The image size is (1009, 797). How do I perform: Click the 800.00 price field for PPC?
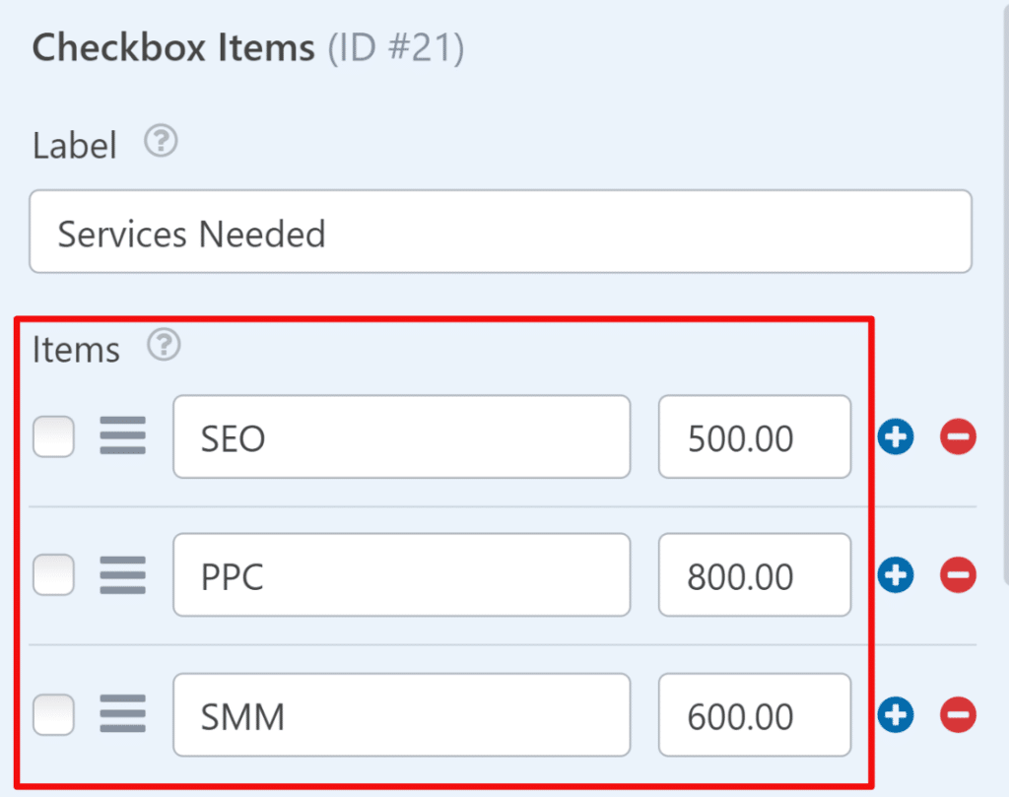(754, 575)
